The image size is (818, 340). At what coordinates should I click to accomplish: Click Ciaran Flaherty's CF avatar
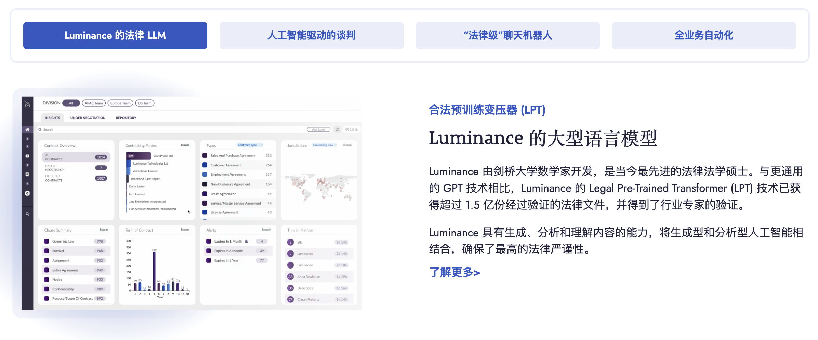[290, 299]
